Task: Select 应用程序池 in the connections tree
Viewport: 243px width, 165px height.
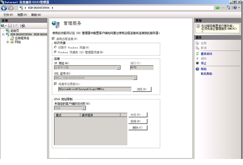Action: pos(22,38)
